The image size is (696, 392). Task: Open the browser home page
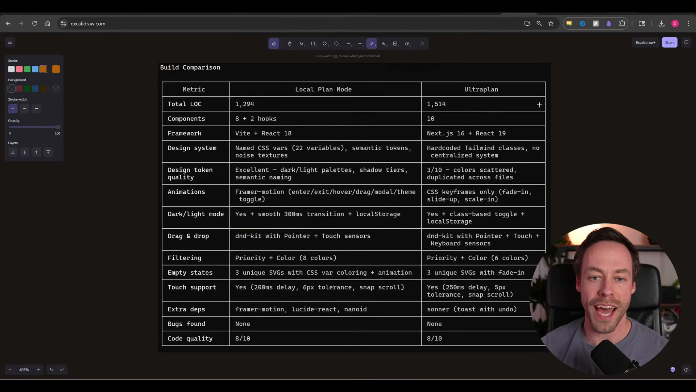point(47,24)
